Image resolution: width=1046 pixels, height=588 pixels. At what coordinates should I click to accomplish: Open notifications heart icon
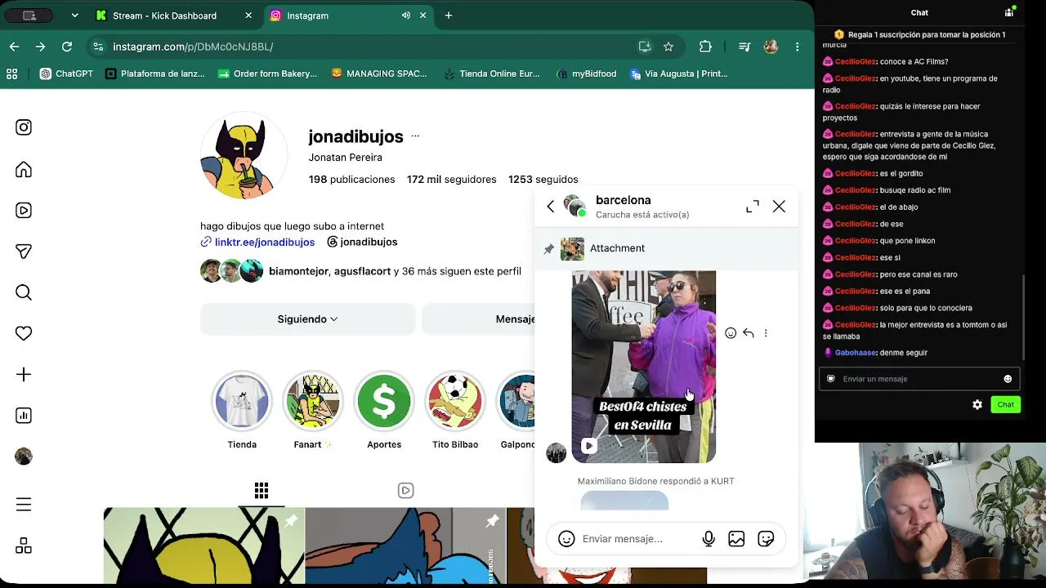tap(24, 333)
